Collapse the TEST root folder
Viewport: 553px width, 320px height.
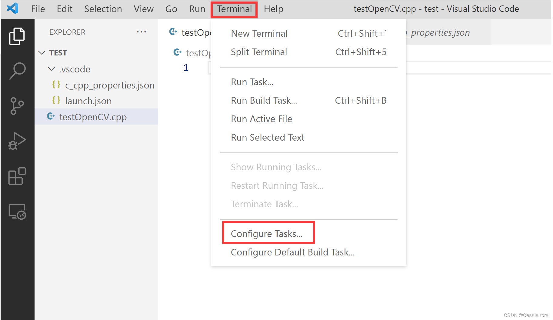pyautogui.click(x=42, y=53)
